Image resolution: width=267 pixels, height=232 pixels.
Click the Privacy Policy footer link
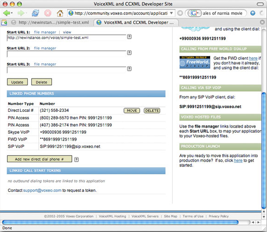click(218, 216)
